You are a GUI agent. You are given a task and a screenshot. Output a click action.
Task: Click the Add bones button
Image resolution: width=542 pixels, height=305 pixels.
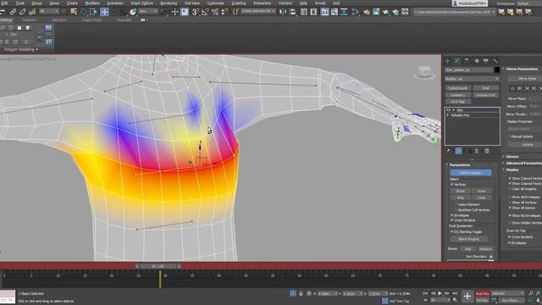click(x=467, y=249)
